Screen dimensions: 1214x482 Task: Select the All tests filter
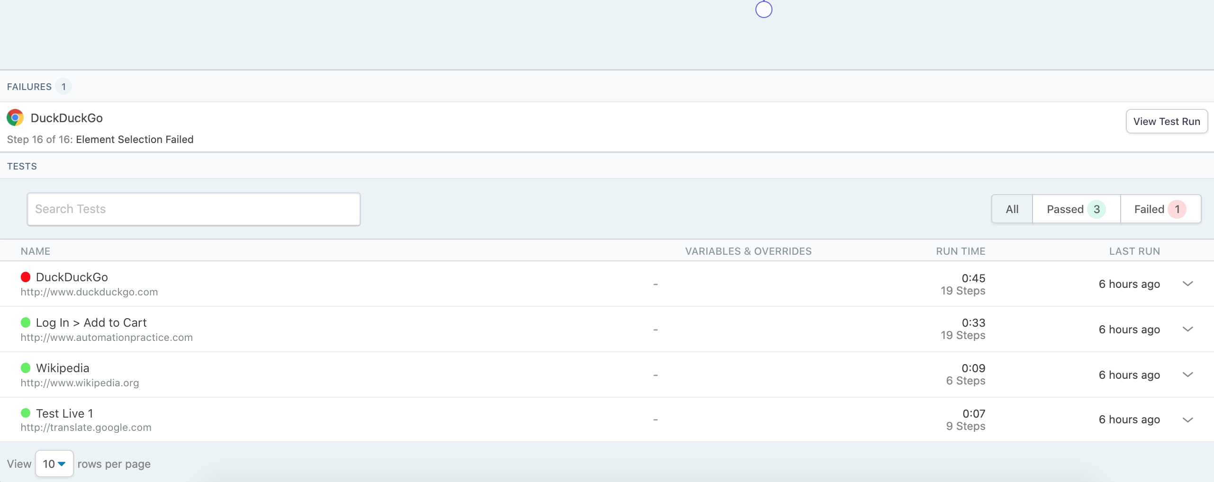click(1012, 209)
